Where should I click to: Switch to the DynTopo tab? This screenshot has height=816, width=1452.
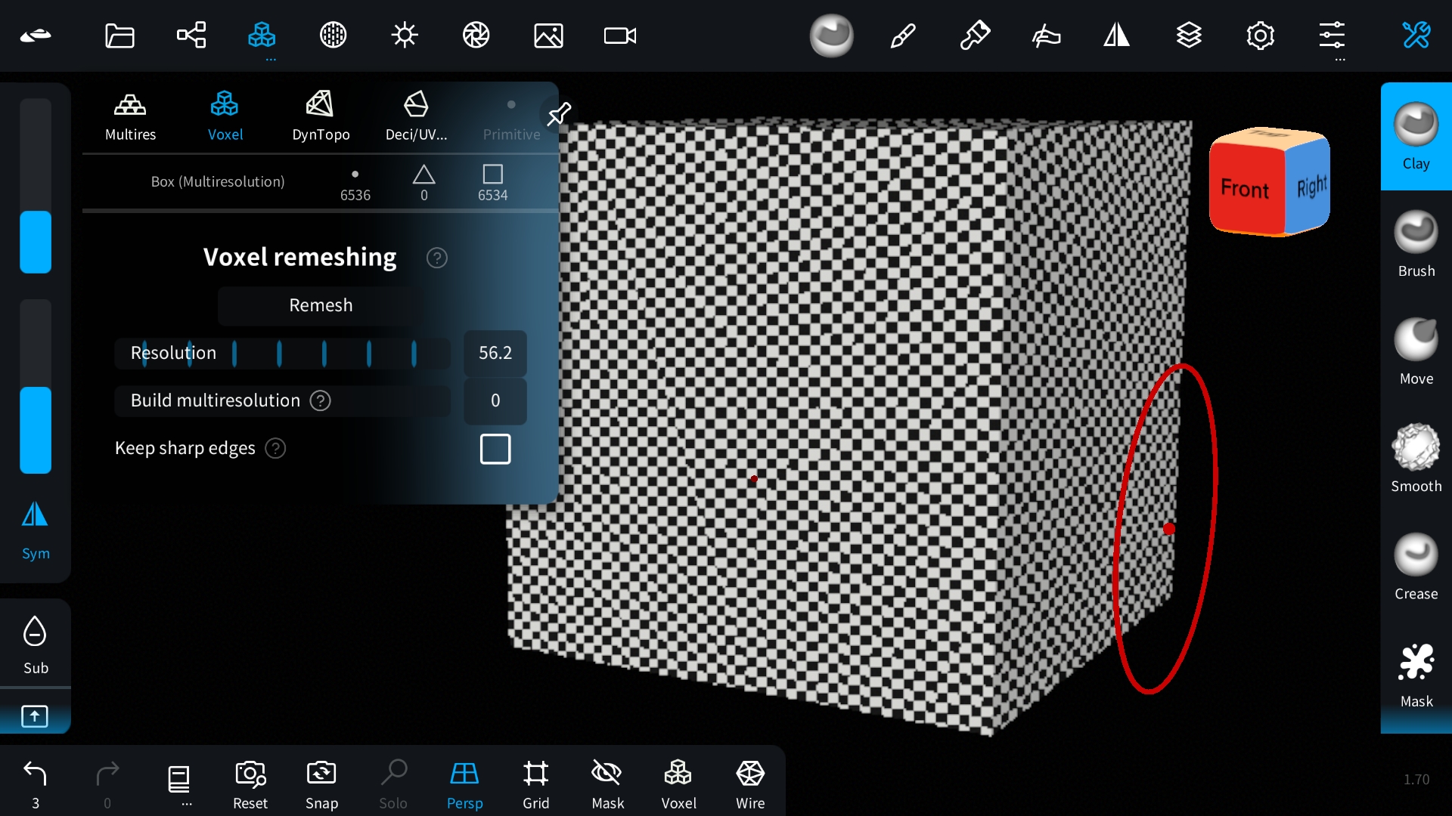click(321, 116)
